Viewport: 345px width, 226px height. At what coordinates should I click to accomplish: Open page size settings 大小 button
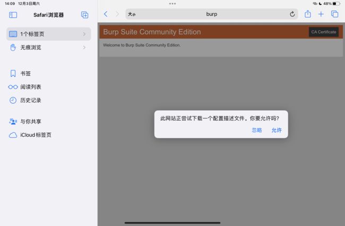point(132,14)
